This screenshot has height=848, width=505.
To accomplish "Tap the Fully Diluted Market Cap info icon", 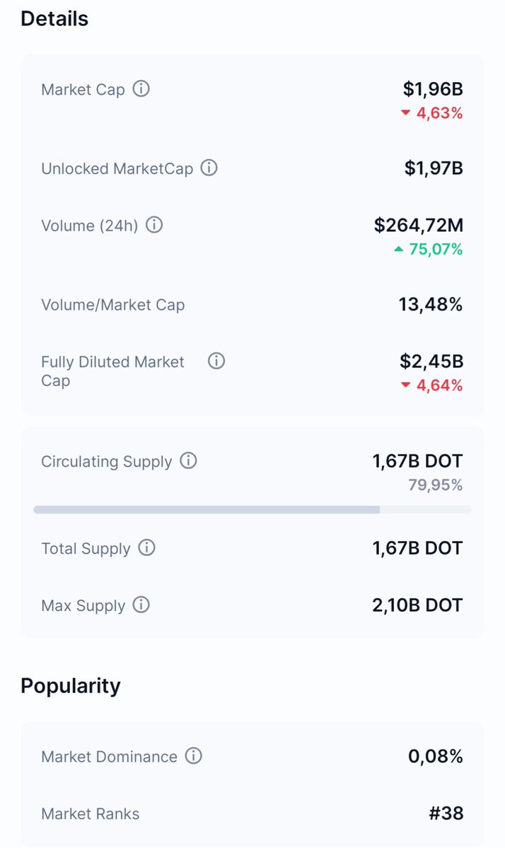I will coord(216,361).
